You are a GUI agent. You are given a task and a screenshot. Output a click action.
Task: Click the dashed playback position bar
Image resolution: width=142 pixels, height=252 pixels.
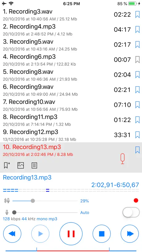(x=71, y=190)
